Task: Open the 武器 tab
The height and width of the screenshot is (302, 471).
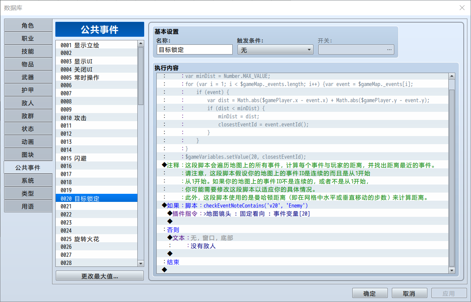Action: (28, 77)
